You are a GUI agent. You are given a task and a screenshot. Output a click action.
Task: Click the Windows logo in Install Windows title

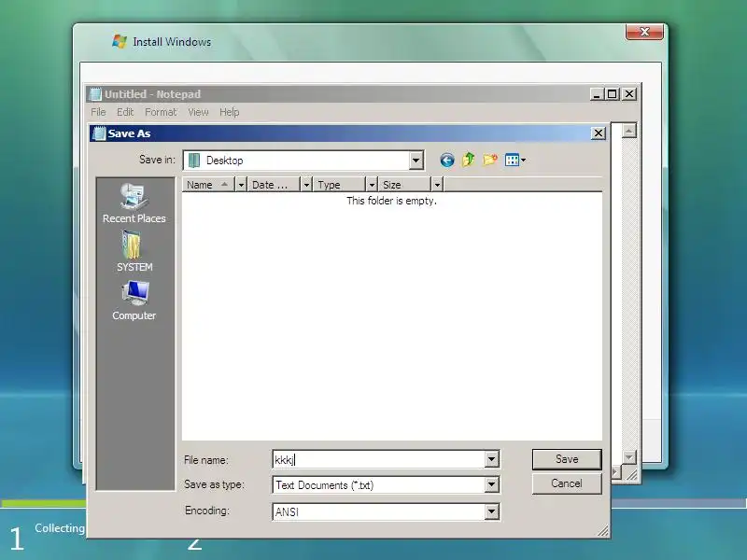(x=120, y=41)
